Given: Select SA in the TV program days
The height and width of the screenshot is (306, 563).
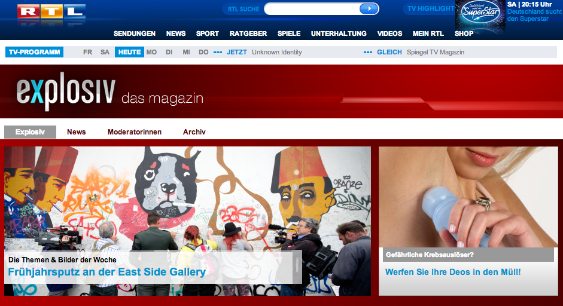Looking at the screenshot, I should (105, 52).
